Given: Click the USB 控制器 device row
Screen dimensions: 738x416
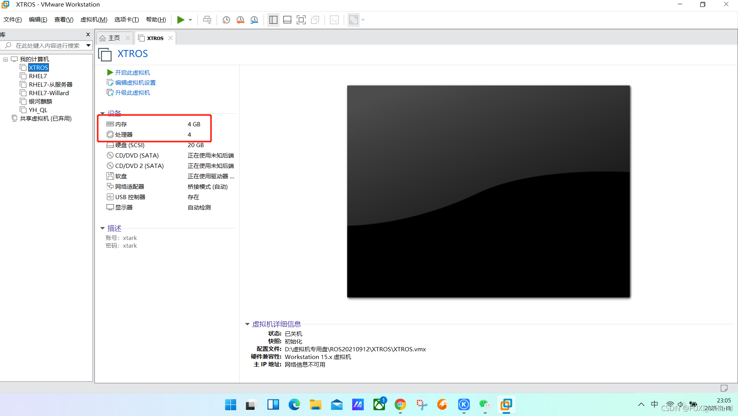Looking at the screenshot, I should [170, 197].
